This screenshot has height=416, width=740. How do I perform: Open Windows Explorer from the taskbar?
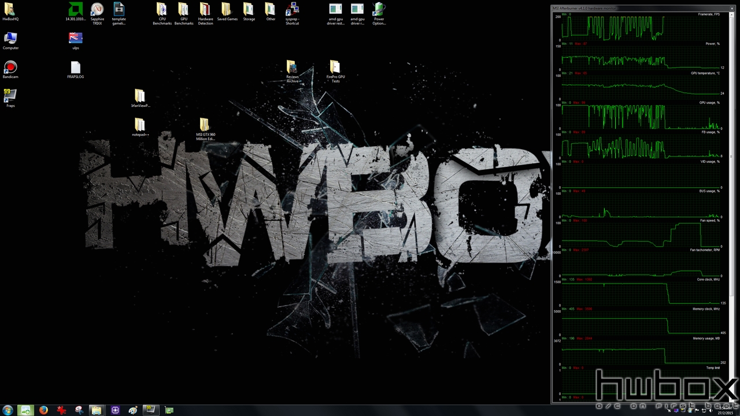(x=97, y=410)
